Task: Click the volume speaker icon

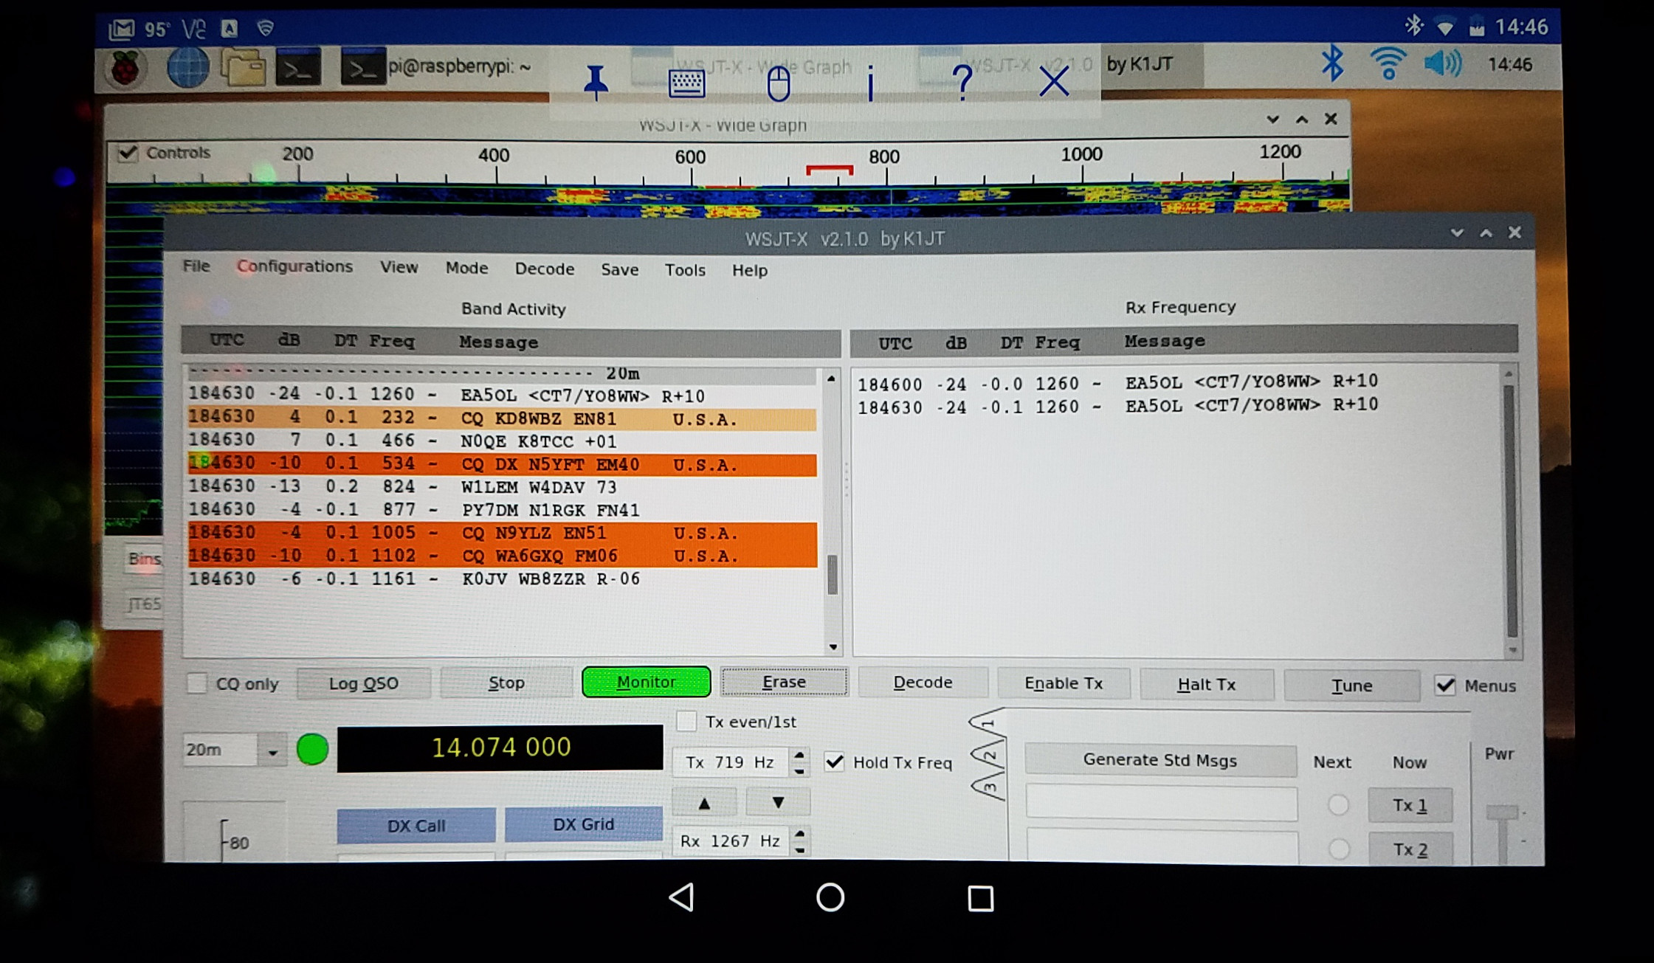Action: click(x=1441, y=65)
